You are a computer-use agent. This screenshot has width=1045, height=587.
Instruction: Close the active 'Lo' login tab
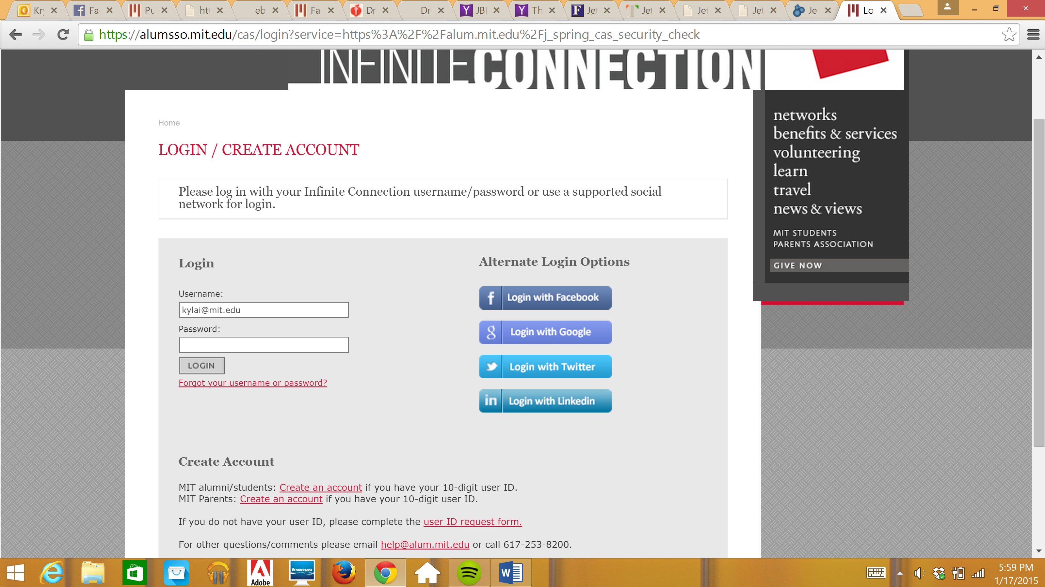click(x=883, y=10)
